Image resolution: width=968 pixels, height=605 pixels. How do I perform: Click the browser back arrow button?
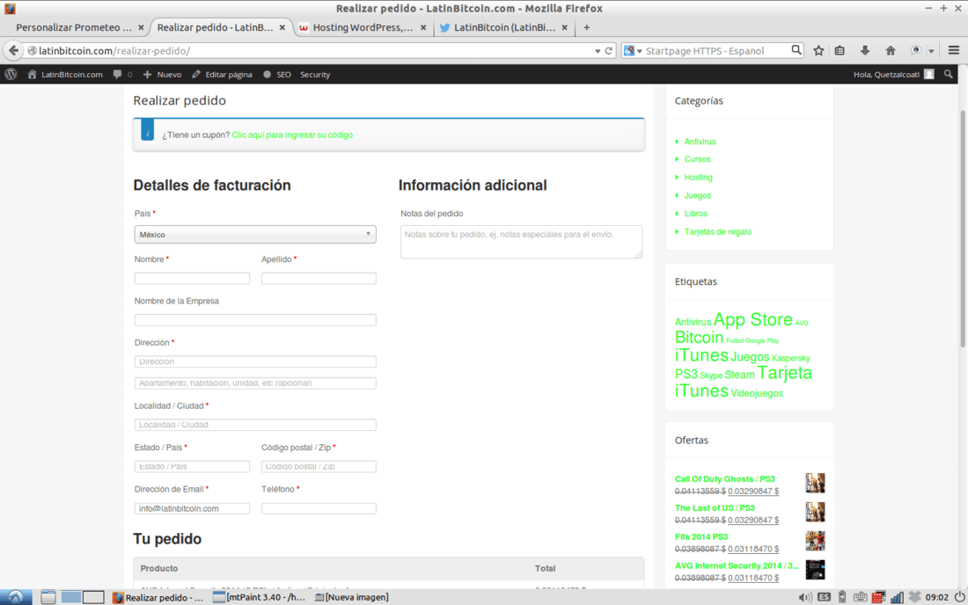point(13,51)
